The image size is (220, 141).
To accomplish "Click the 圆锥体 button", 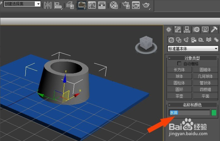I will [x=205, y=70].
